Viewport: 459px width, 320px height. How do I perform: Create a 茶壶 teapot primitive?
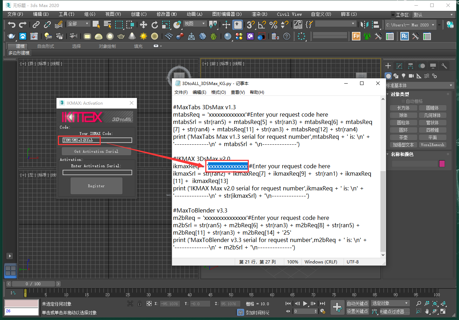[x=403, y=137]
